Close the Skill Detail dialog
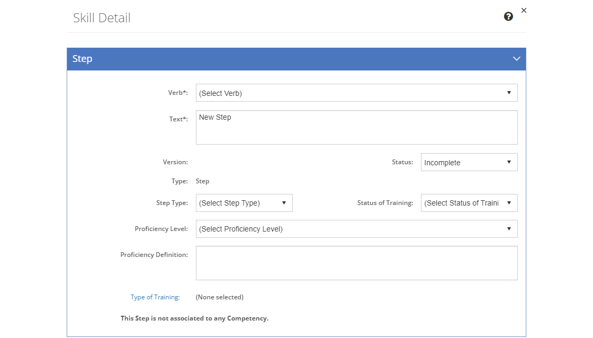593x338 pixels. [x=524, y=10]
